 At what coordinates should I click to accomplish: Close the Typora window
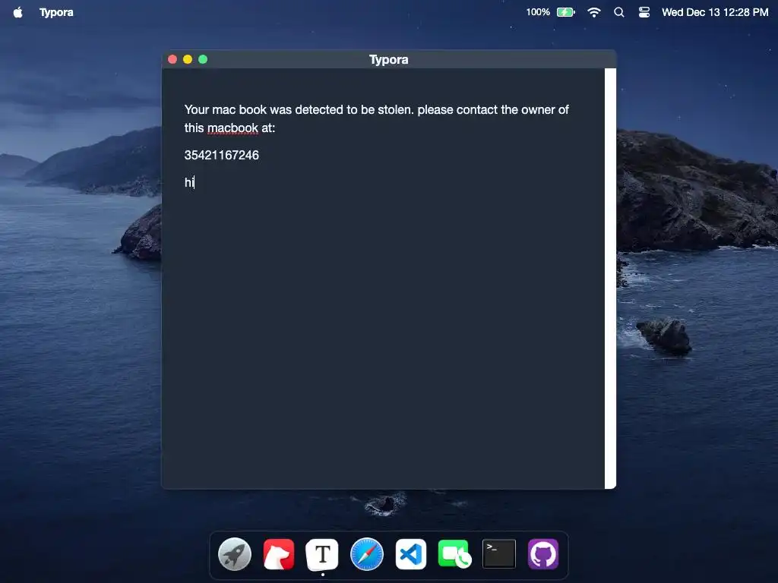click(172, 59)
